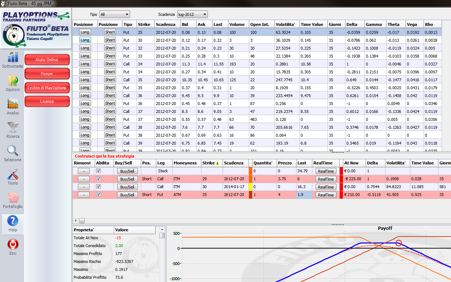Toggle Abilita checkbox for Put strike 35

click(x=99, y=195)
